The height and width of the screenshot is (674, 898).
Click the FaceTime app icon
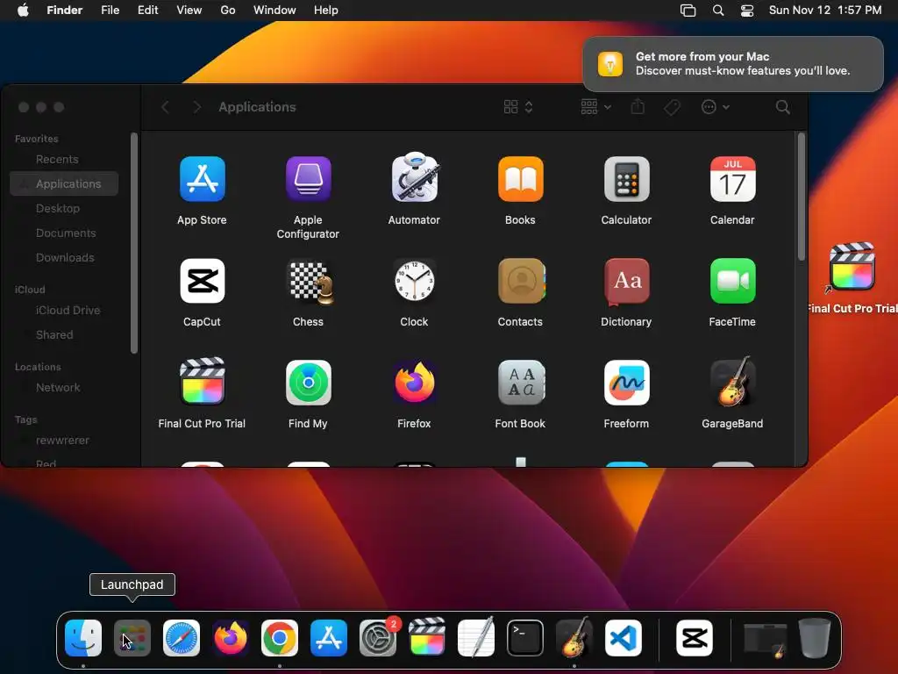point(732,281)
